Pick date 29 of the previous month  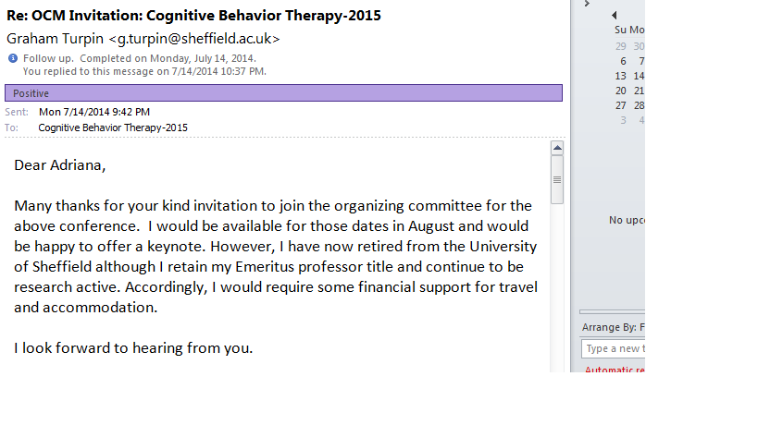[621, 46]
